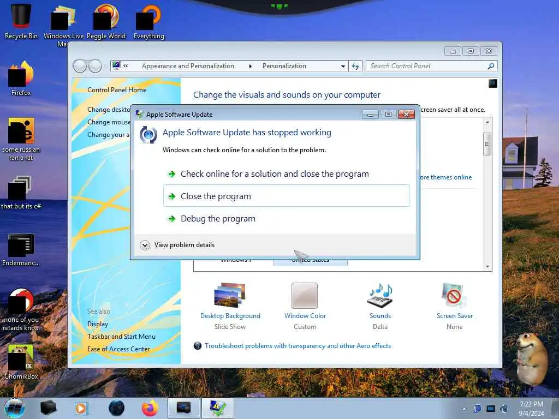Open 'some russian ran a rat' desktop icon
This screenshot has width=559, height=419.
pyautogui.click(x=21, y=139)
